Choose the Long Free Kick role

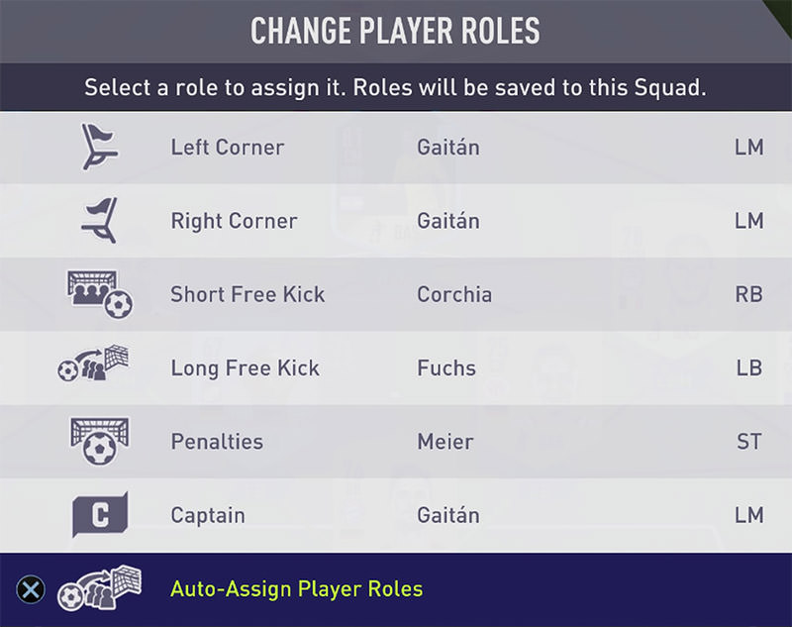click(245, 367)
